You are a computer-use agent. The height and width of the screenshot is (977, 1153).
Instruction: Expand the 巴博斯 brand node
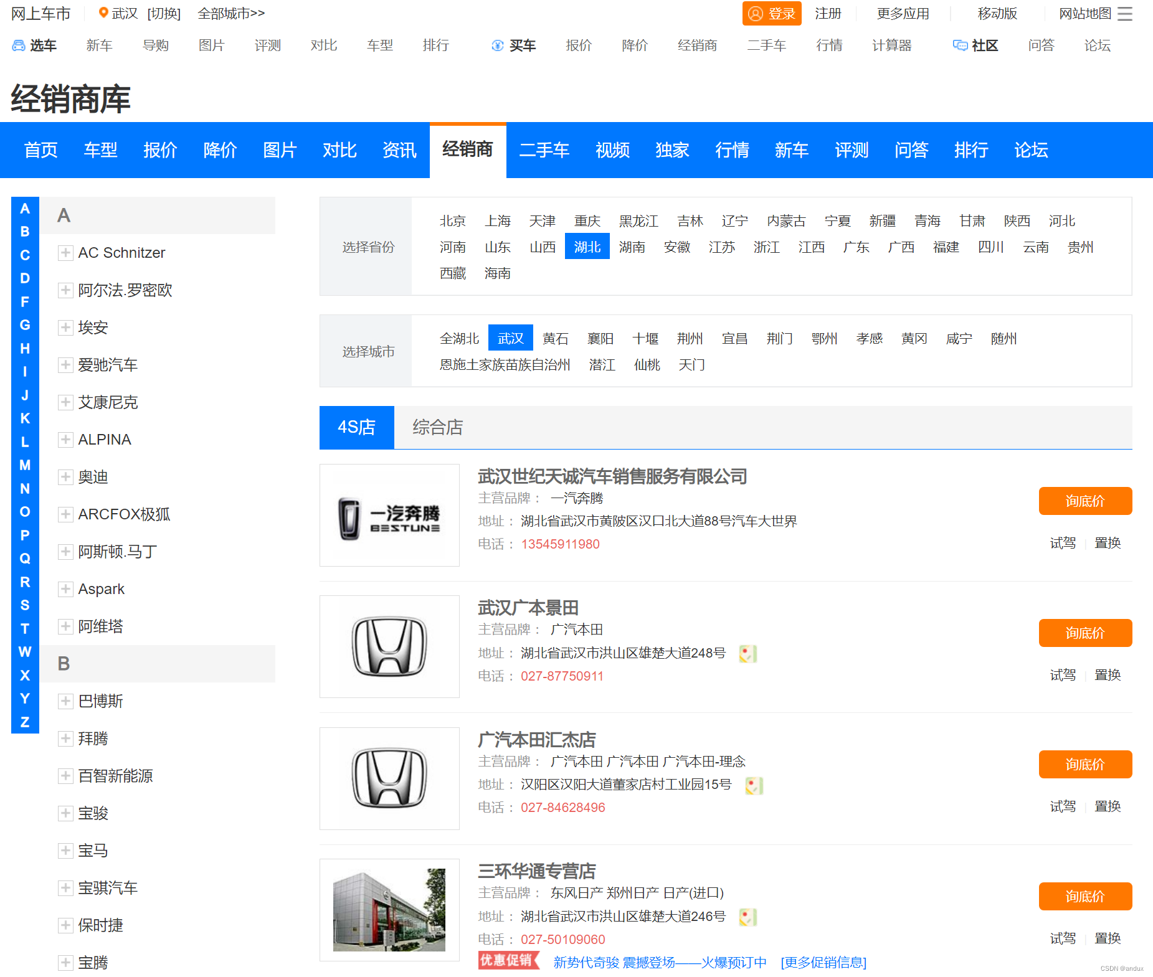(x=65, y=701)
